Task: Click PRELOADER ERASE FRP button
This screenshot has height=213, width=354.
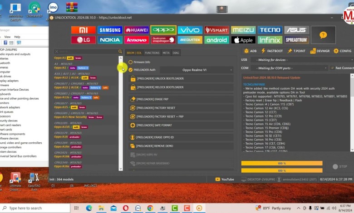Action: (x=181, y=99)
